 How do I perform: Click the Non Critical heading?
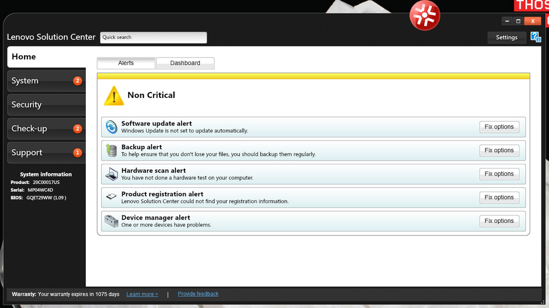click(151, 95)
